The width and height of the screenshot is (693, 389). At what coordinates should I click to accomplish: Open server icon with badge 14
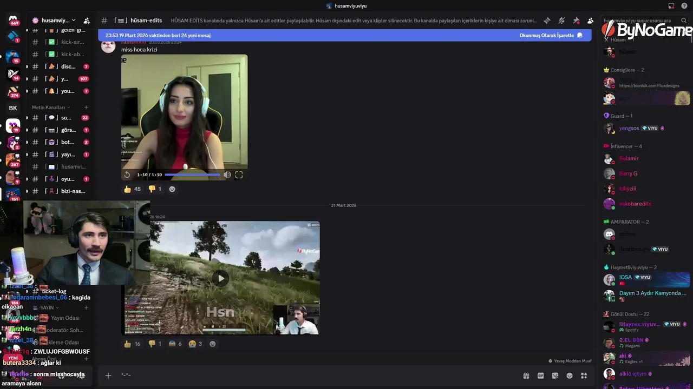[13, 74]
